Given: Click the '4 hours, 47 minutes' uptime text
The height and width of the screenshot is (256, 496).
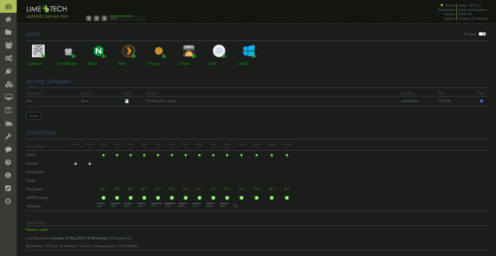Looking at the screenshot, I should point(473,19).
